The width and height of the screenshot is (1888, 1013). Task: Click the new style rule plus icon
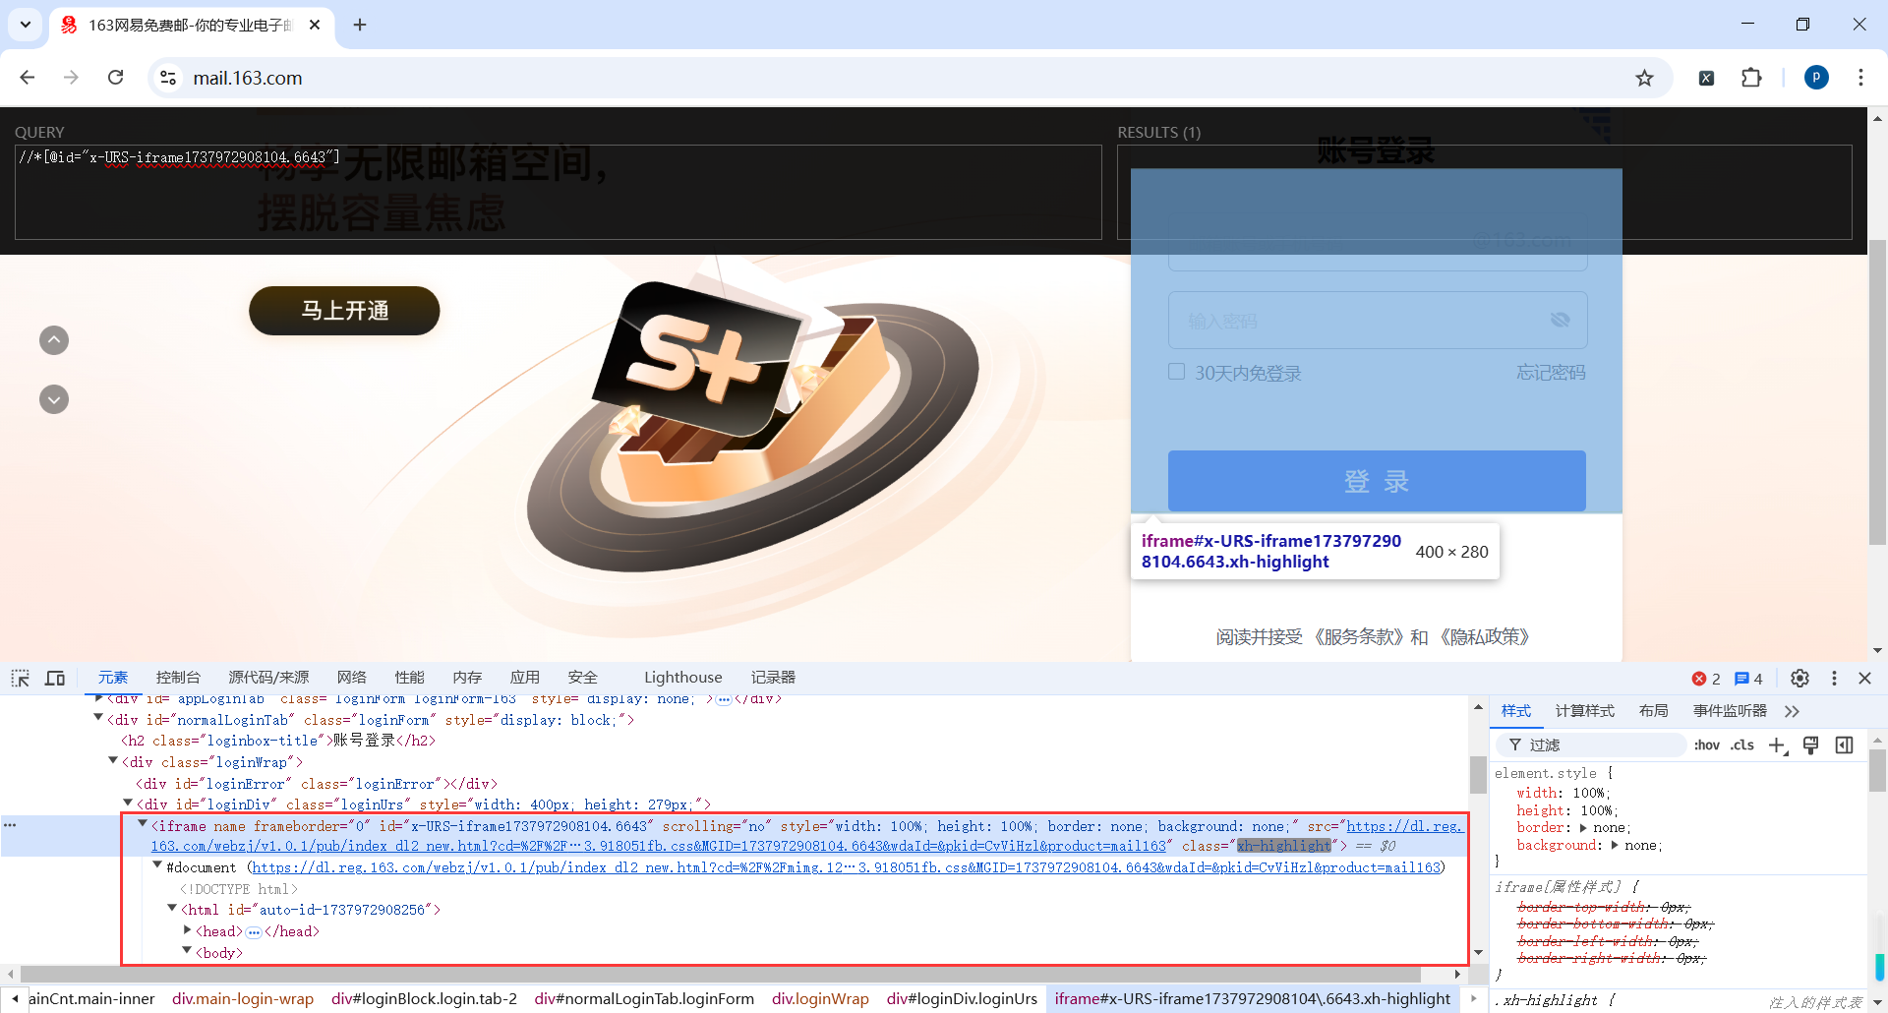pos(1778,745)
